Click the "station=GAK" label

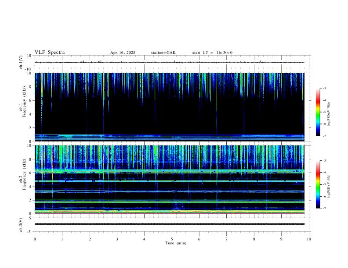[163, 53]
